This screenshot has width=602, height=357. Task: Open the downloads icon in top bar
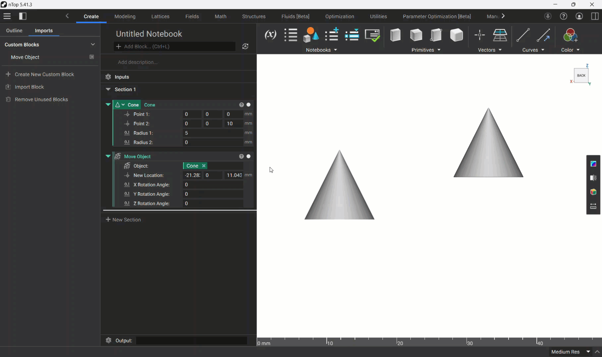pos(548,16)
